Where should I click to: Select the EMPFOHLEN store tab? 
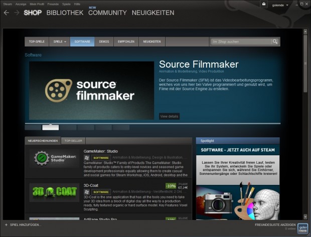[x=126, y=42]
